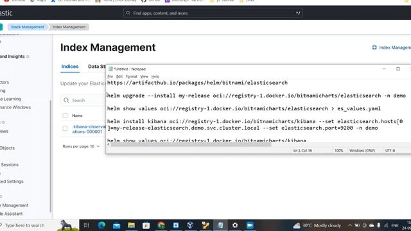The image size is (411, 231).
Task: Click the 100% zoom status in Notepad
Action: pos(338,151)
